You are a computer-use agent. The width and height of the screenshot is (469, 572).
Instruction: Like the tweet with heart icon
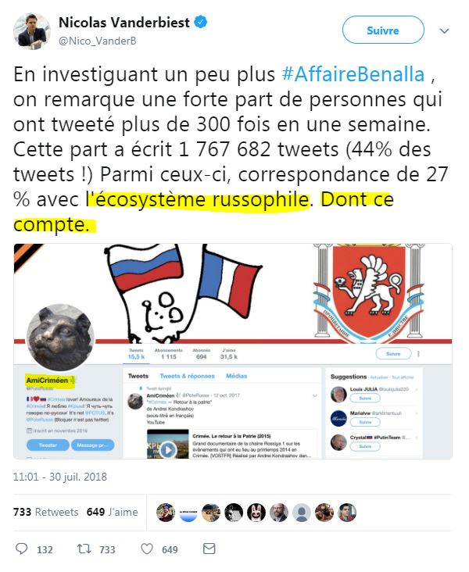tap(147, 549)
